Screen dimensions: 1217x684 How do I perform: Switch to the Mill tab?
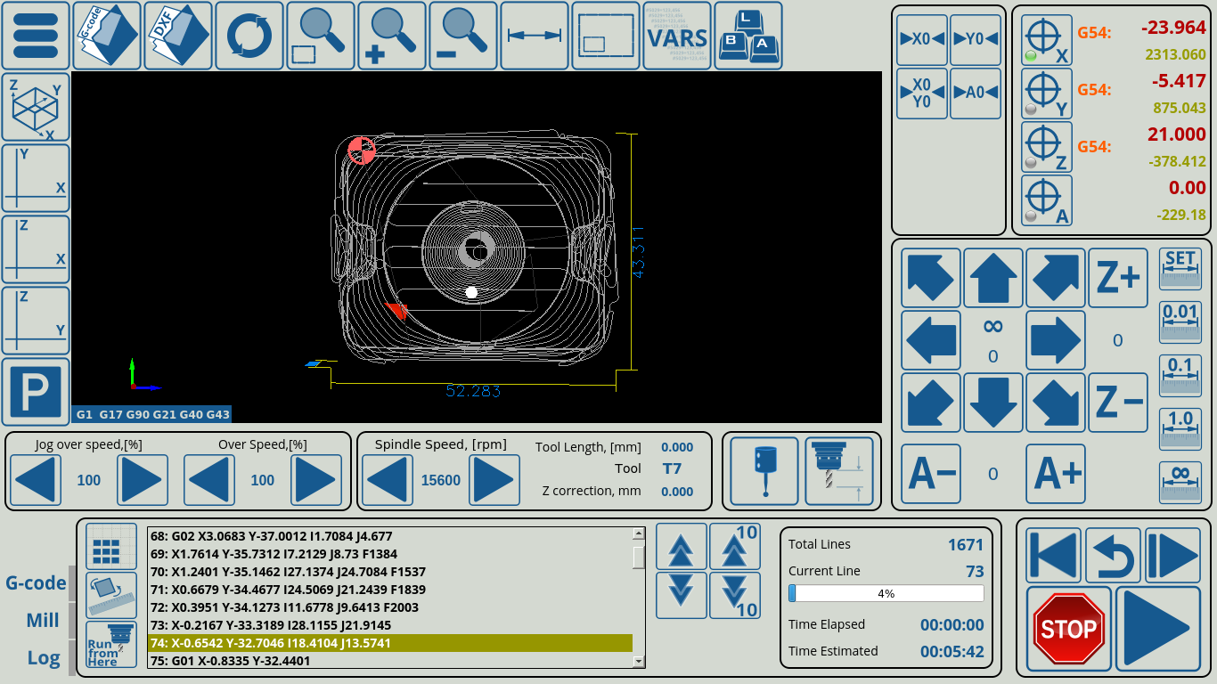[42, 621]
